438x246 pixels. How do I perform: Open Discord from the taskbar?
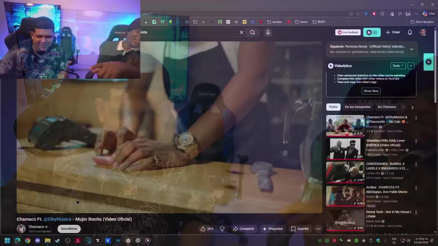coord(38,241)
